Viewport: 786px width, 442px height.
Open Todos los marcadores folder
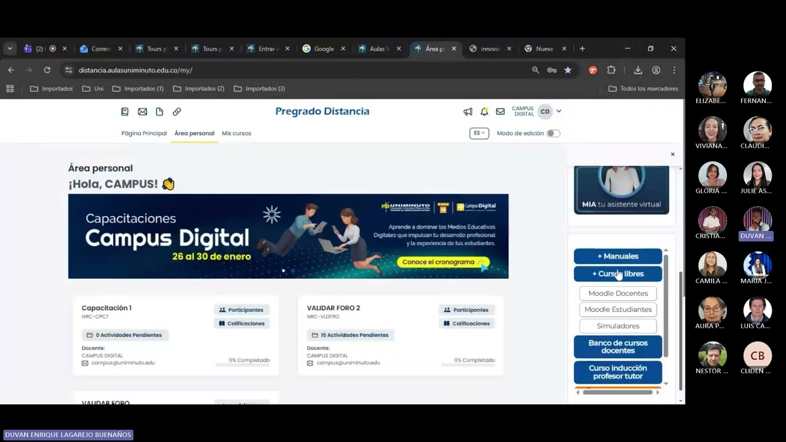[643, 88]
